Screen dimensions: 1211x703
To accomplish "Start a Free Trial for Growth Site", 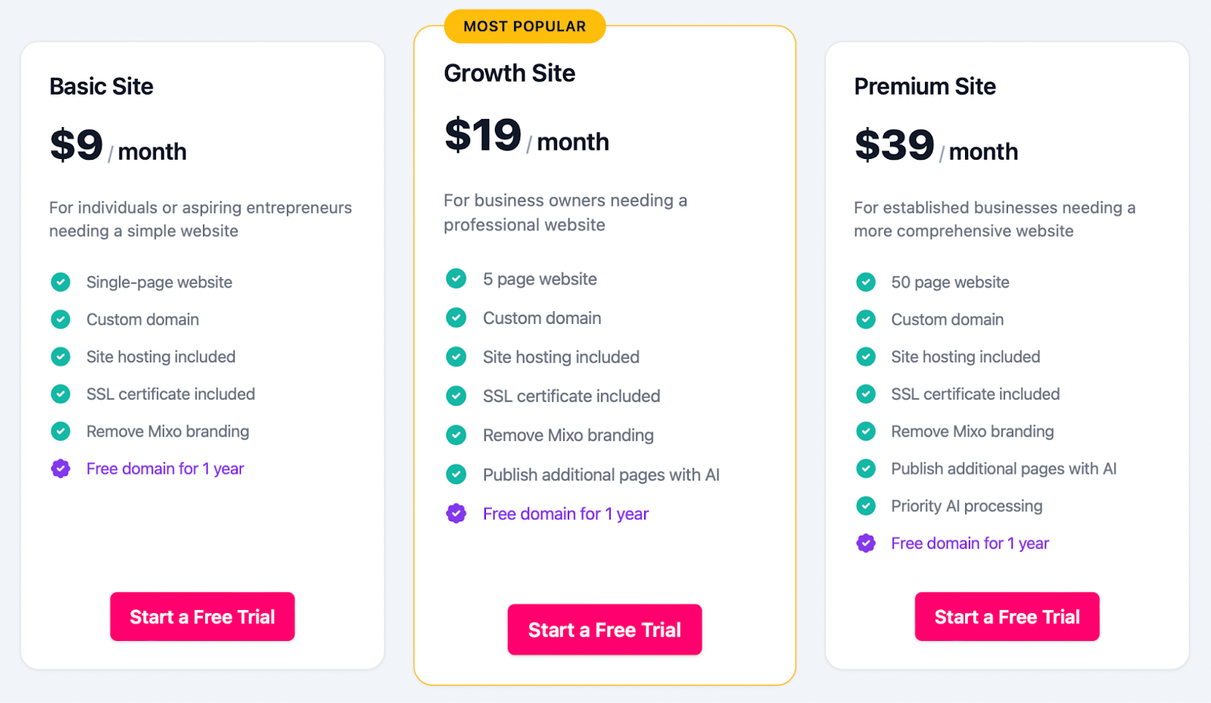I will 605,630.
